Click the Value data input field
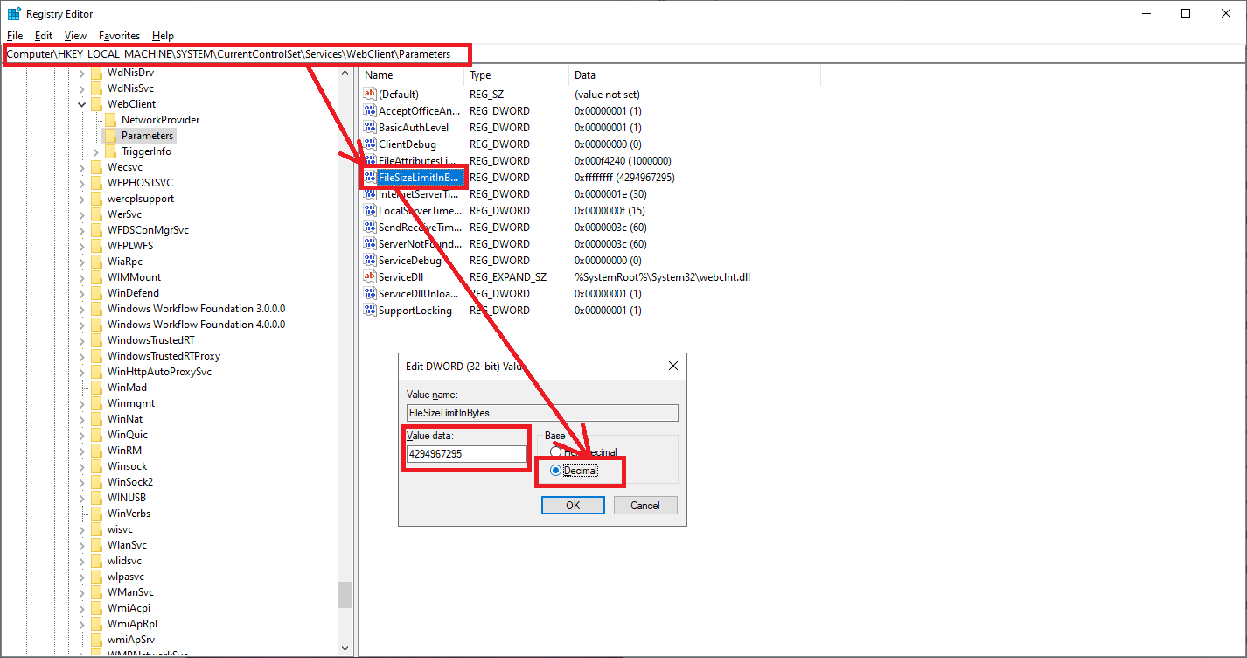Image resolution: width=1247 pixels, height=658 pixels. coord(467,454)
